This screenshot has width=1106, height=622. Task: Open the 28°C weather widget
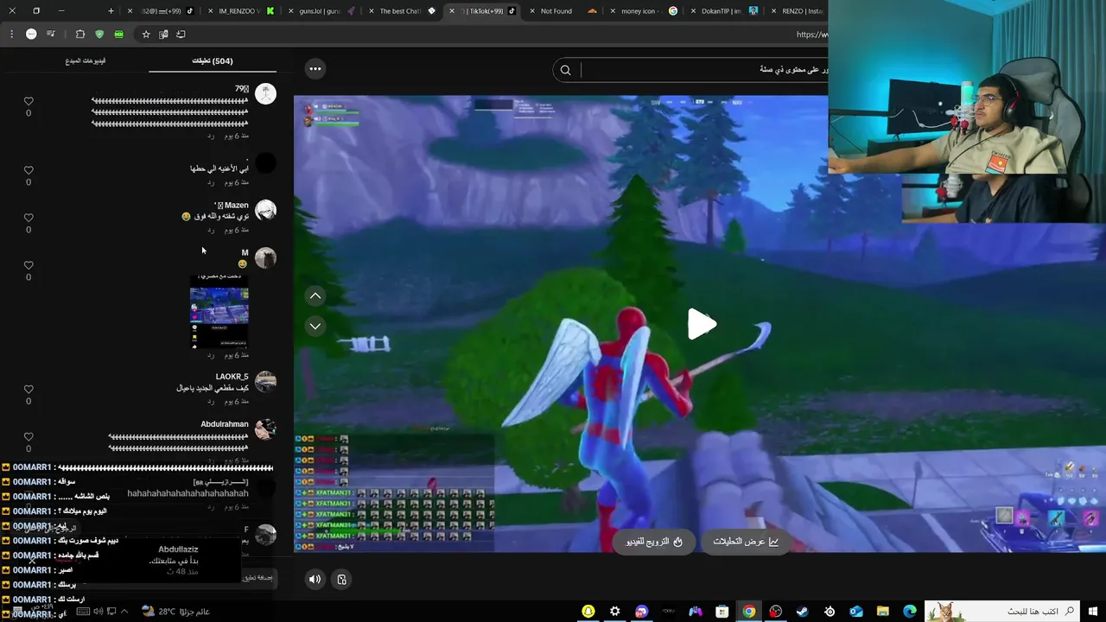[x=175, y=612]
